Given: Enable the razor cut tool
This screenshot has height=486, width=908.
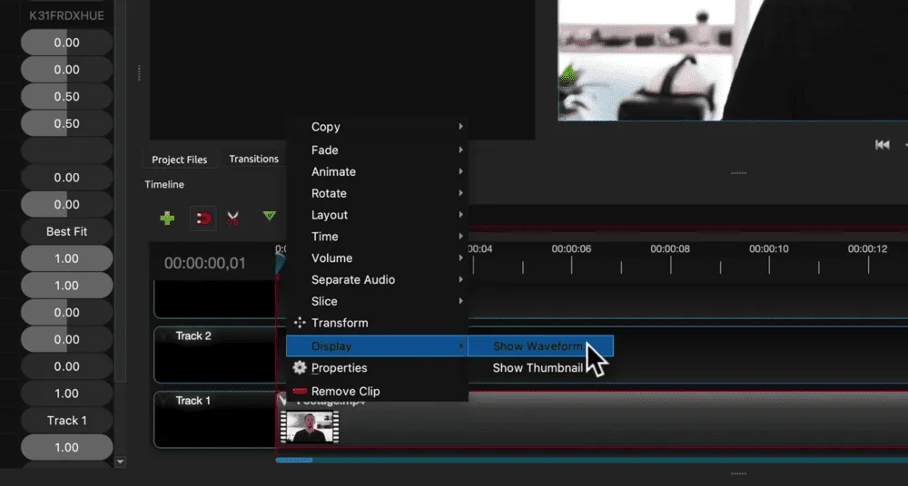Looking at the screenshot, I should (233, 218).
